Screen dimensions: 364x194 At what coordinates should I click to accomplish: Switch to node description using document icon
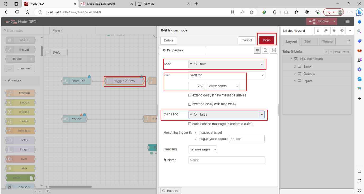(265, 50)
